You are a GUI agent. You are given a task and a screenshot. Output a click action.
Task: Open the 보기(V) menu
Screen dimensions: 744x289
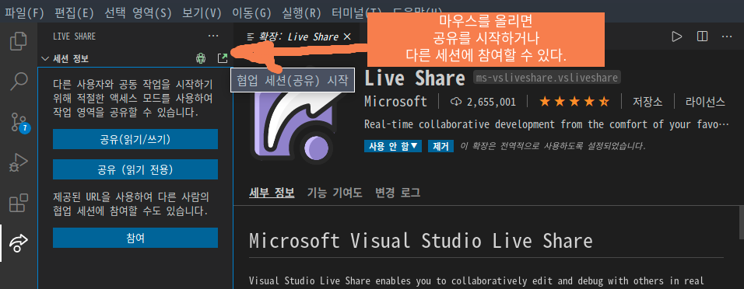coord(202,12)
